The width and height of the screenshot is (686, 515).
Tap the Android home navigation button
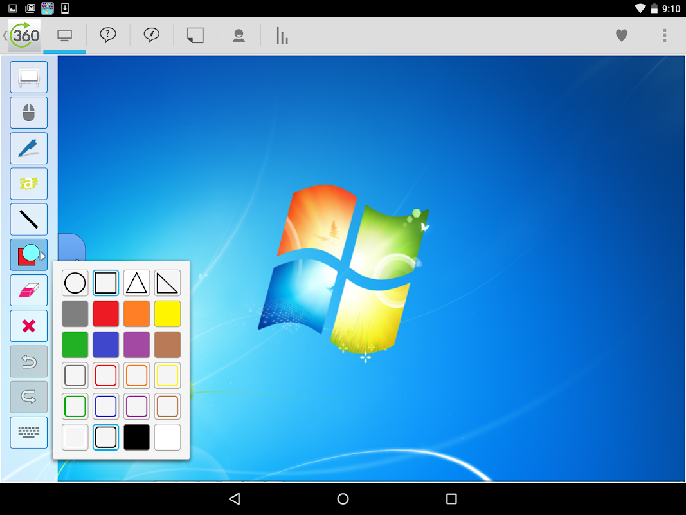pyautogui.click(x=343, y=499)
